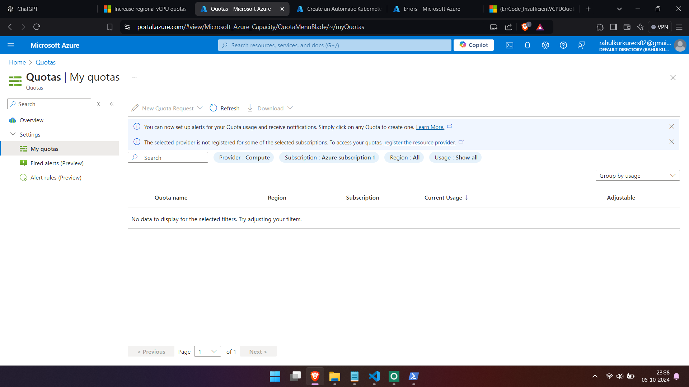Click the Refresh icon in toolbar
Viewport: 689px width, 387px height.
214,108
